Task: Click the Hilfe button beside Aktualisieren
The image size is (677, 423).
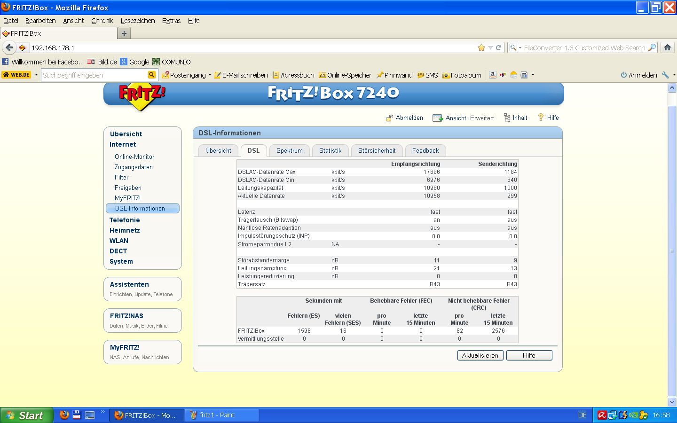Action: 529,355
